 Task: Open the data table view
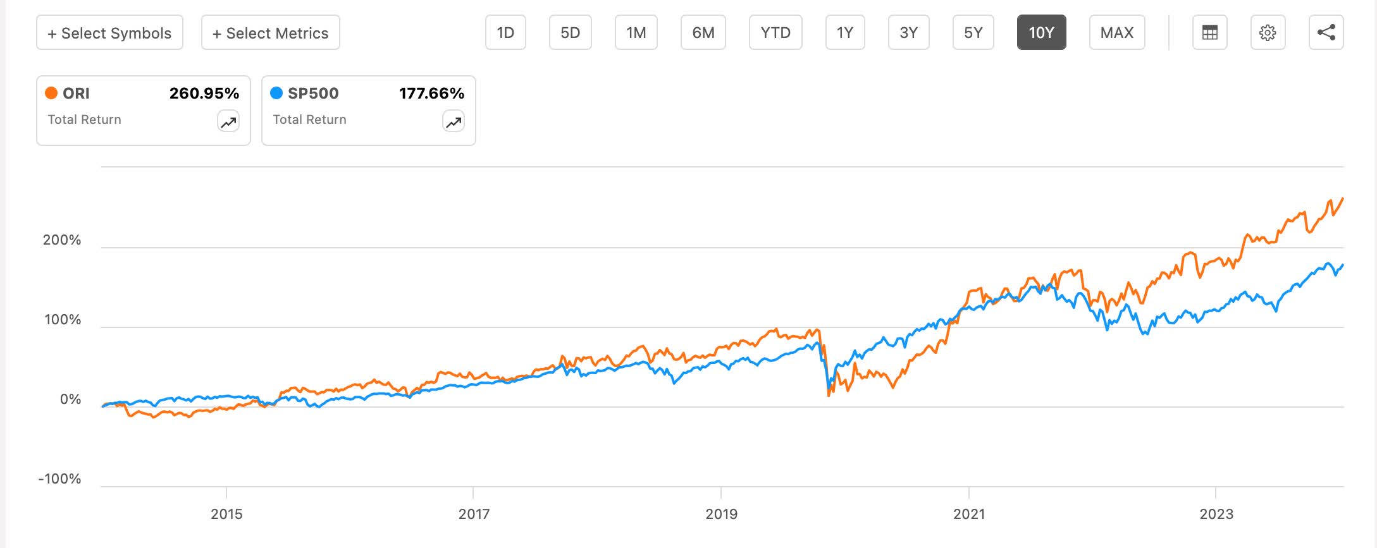pos(1210,33)
